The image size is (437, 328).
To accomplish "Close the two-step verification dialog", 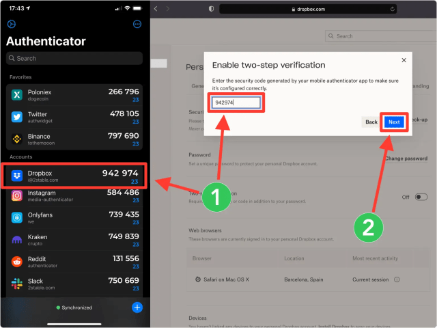I will pyautogui.click(x=404, y=60).
